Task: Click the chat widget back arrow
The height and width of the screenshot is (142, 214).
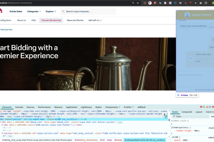Action: tap(180, 15)
